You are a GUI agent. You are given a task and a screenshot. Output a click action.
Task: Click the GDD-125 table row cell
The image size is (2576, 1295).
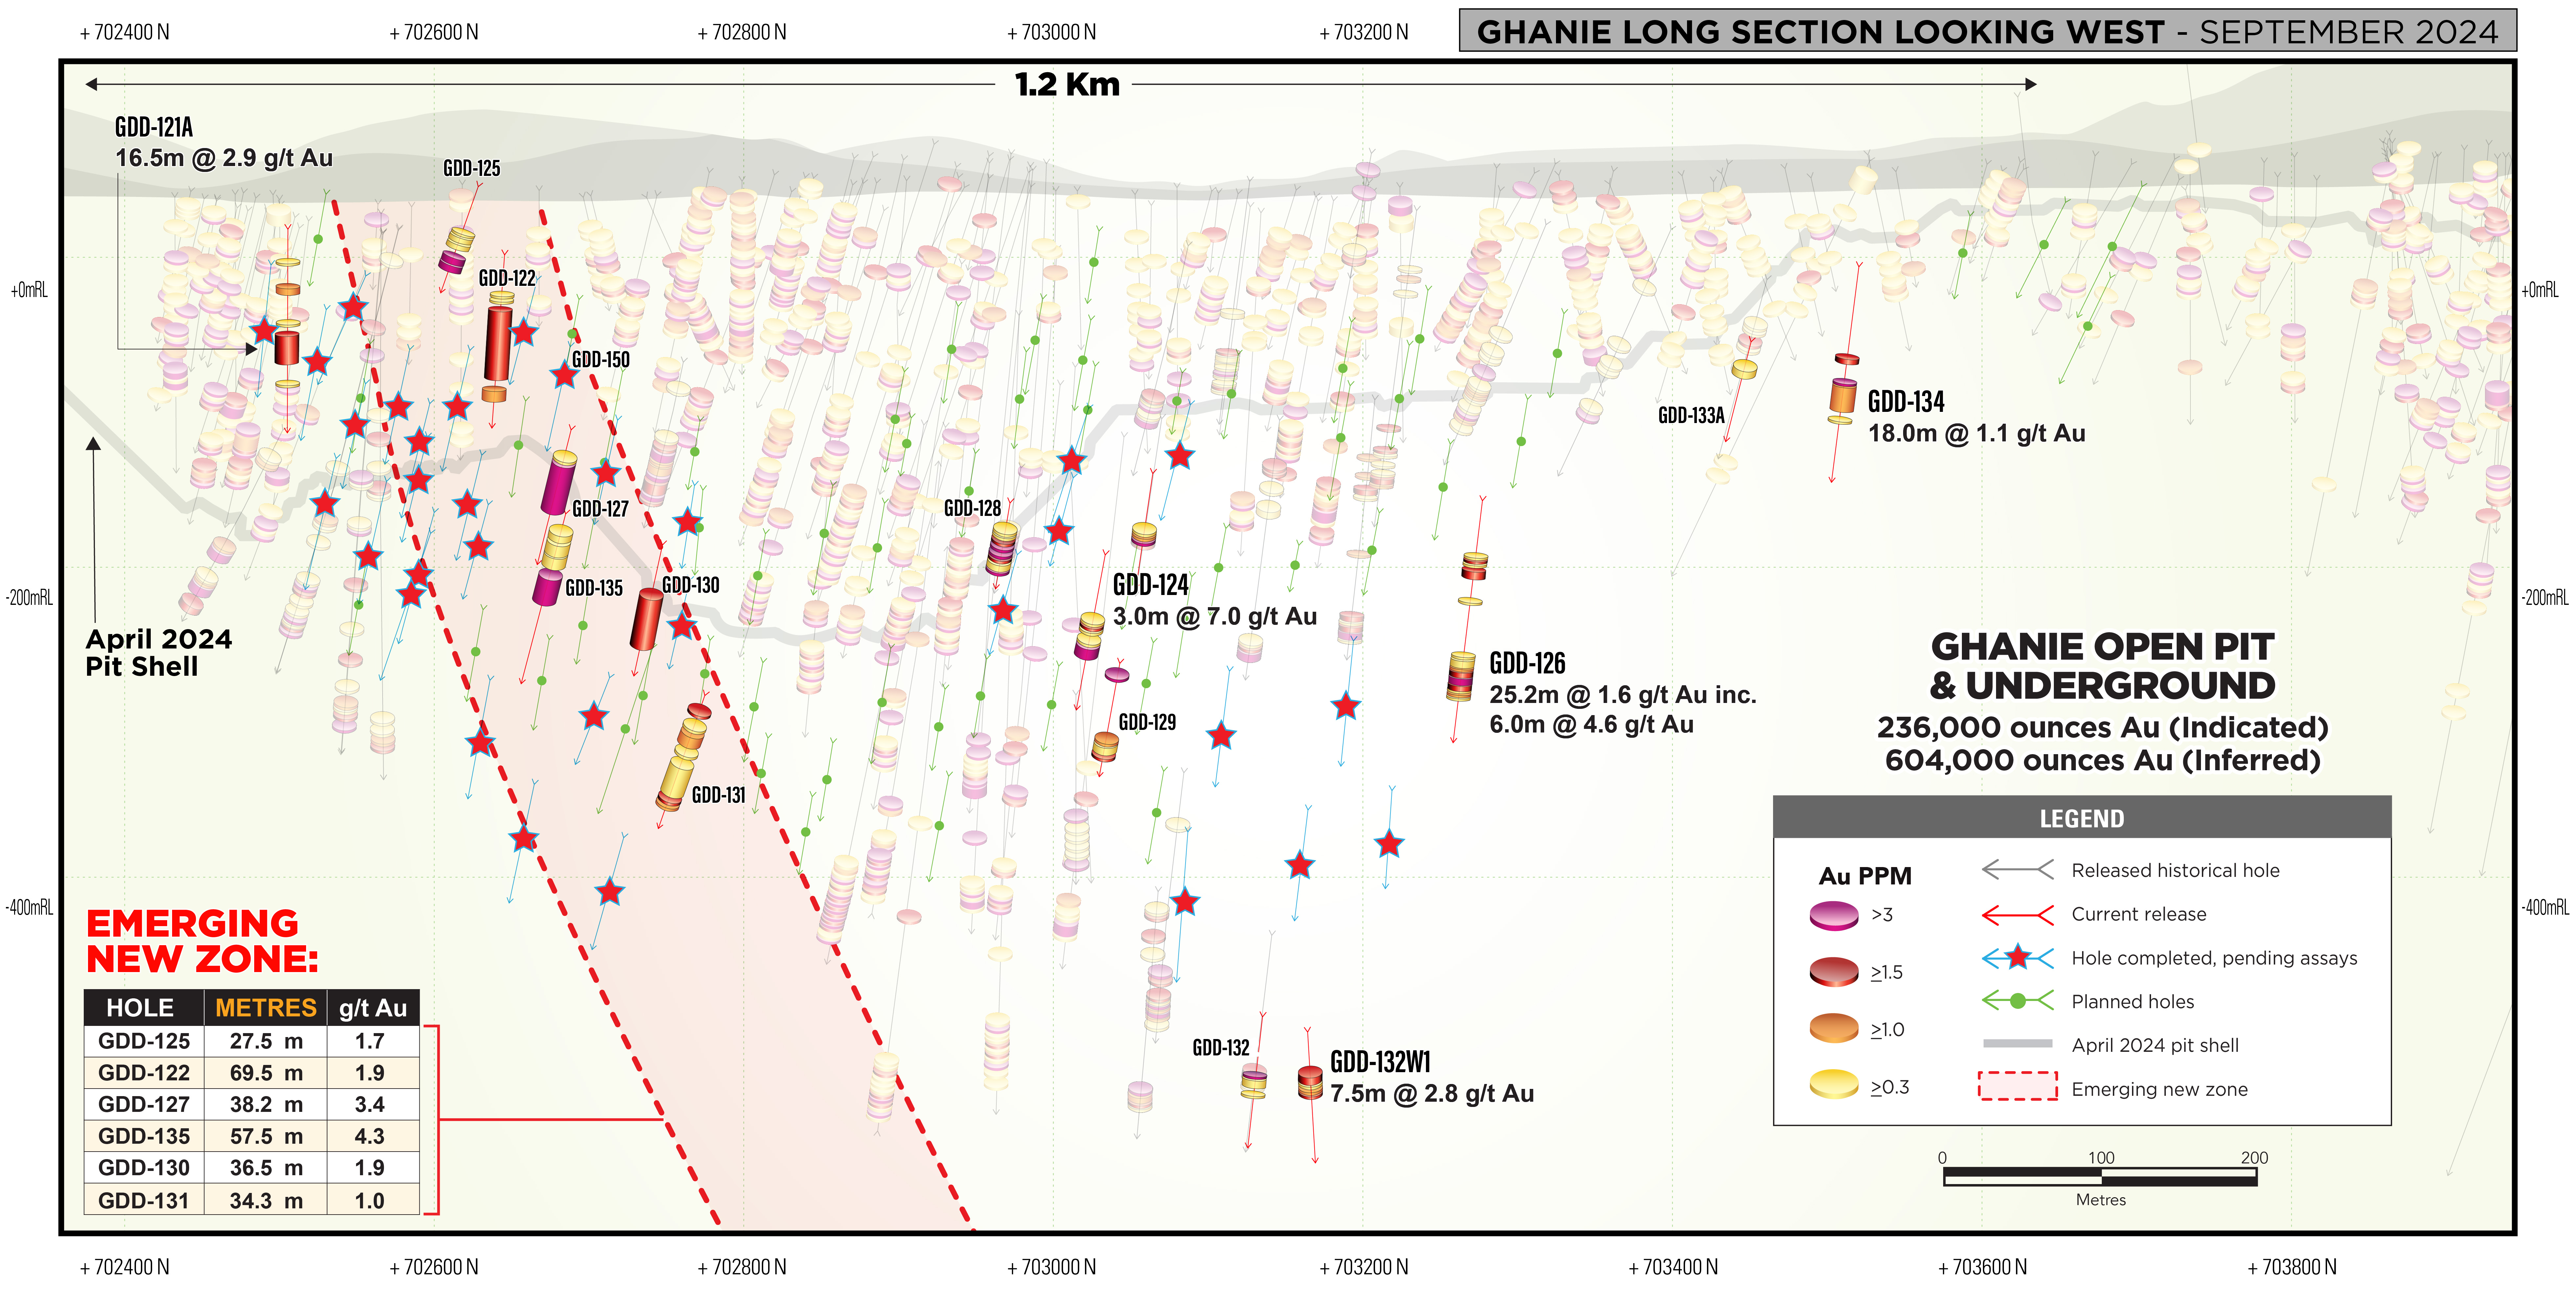144,1041
